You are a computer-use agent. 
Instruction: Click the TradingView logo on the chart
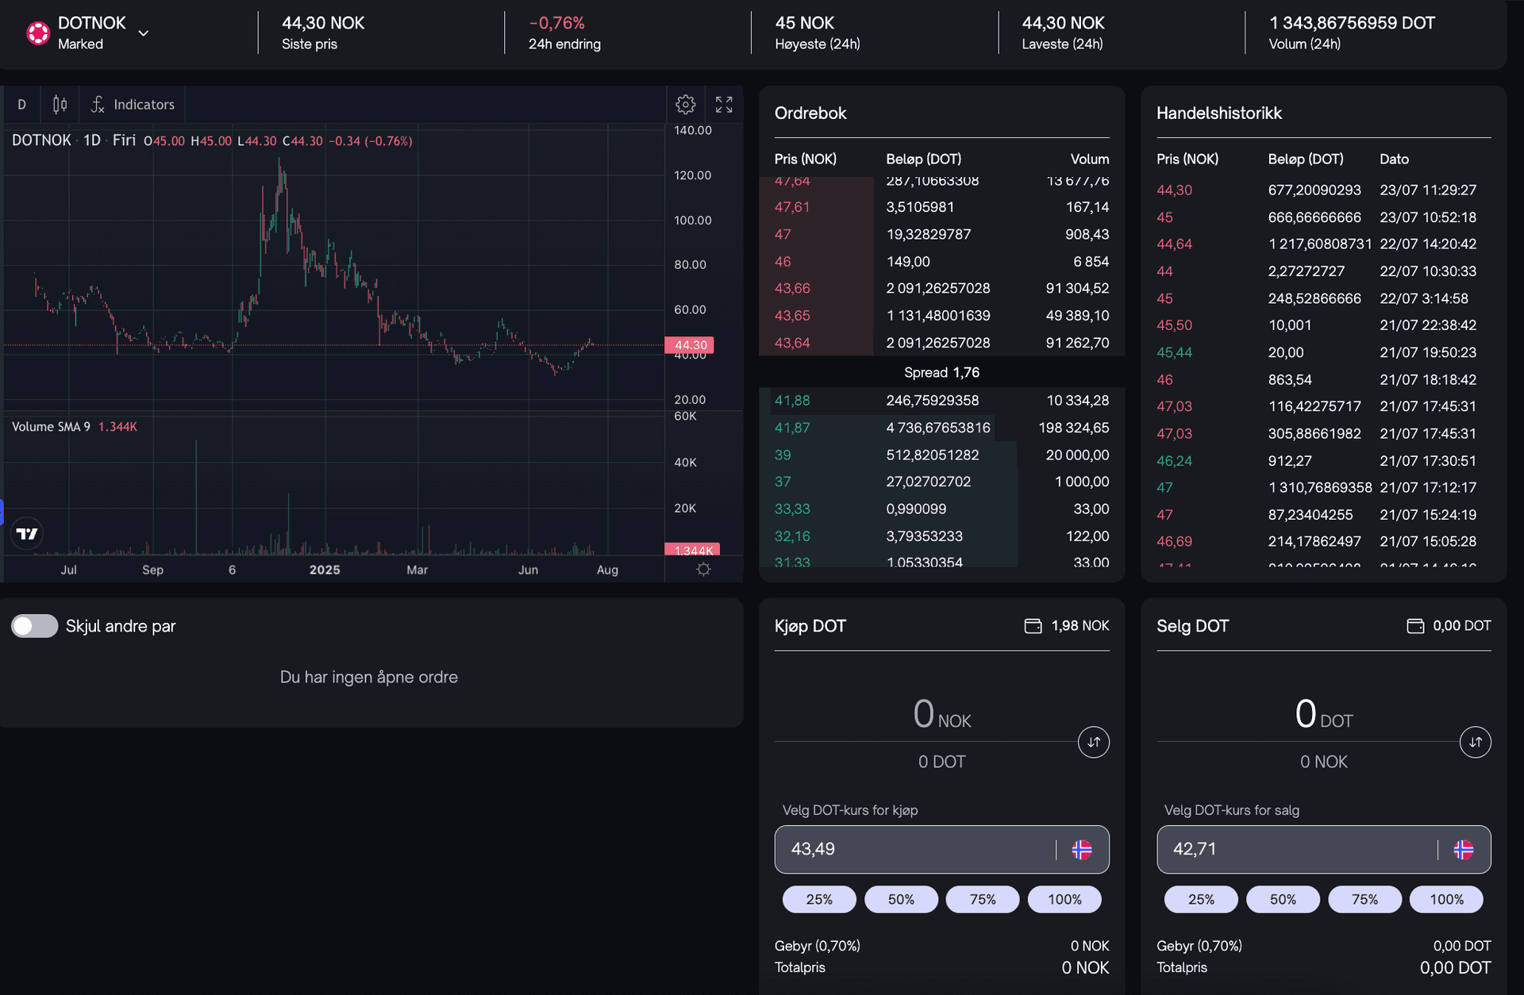click(27, 533)
